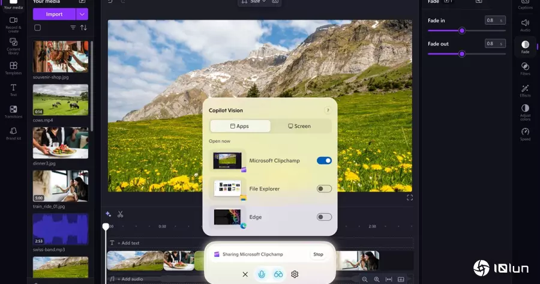Open the Transitions panel

[x=13, y=112]
